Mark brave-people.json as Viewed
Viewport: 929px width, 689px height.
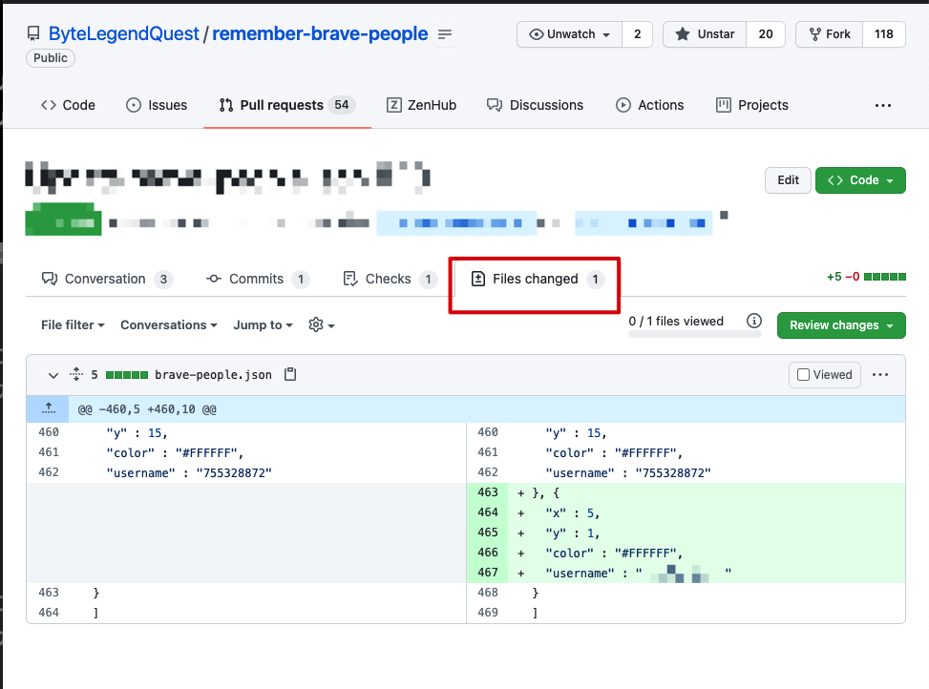click(824, 375)
